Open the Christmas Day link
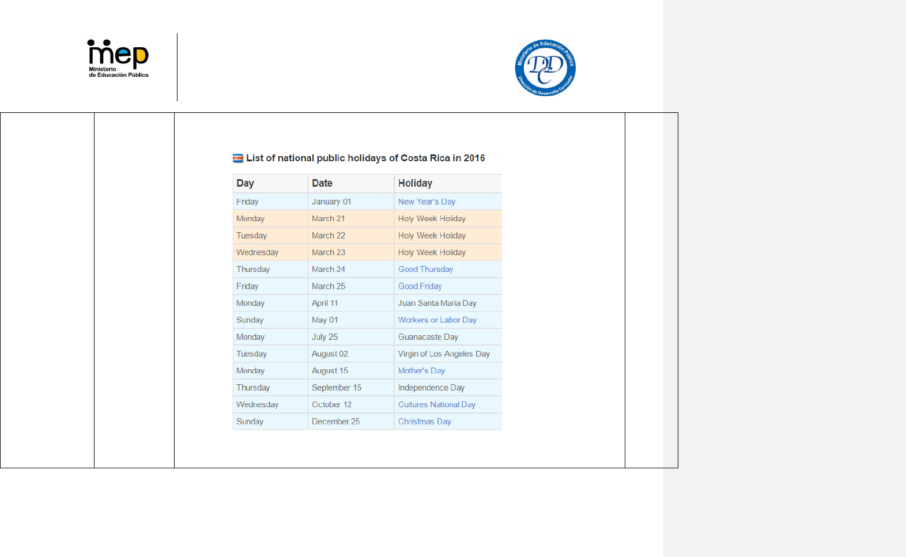Image resolution: width=906 pixels, height=557 pixels. [x=424, y=422]
